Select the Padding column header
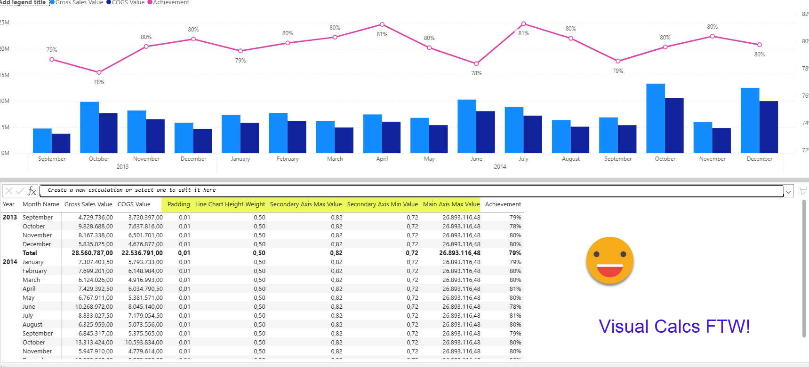The height and width of the screenshot is (367, 809). click(x=178, y=204)
